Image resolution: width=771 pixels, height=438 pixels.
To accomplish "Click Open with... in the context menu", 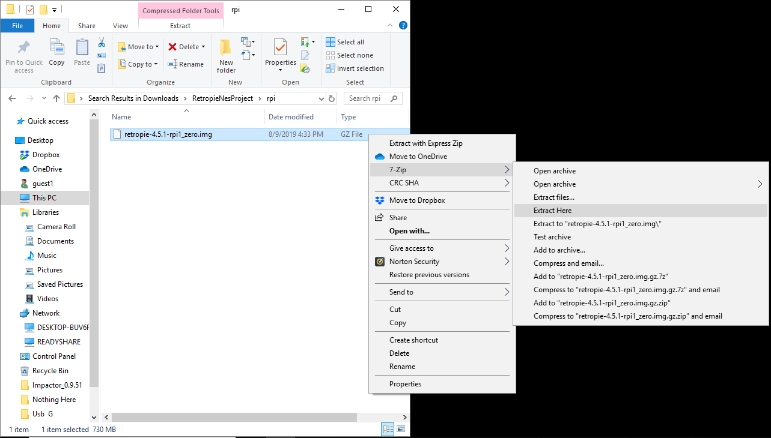I will point(442,231).
